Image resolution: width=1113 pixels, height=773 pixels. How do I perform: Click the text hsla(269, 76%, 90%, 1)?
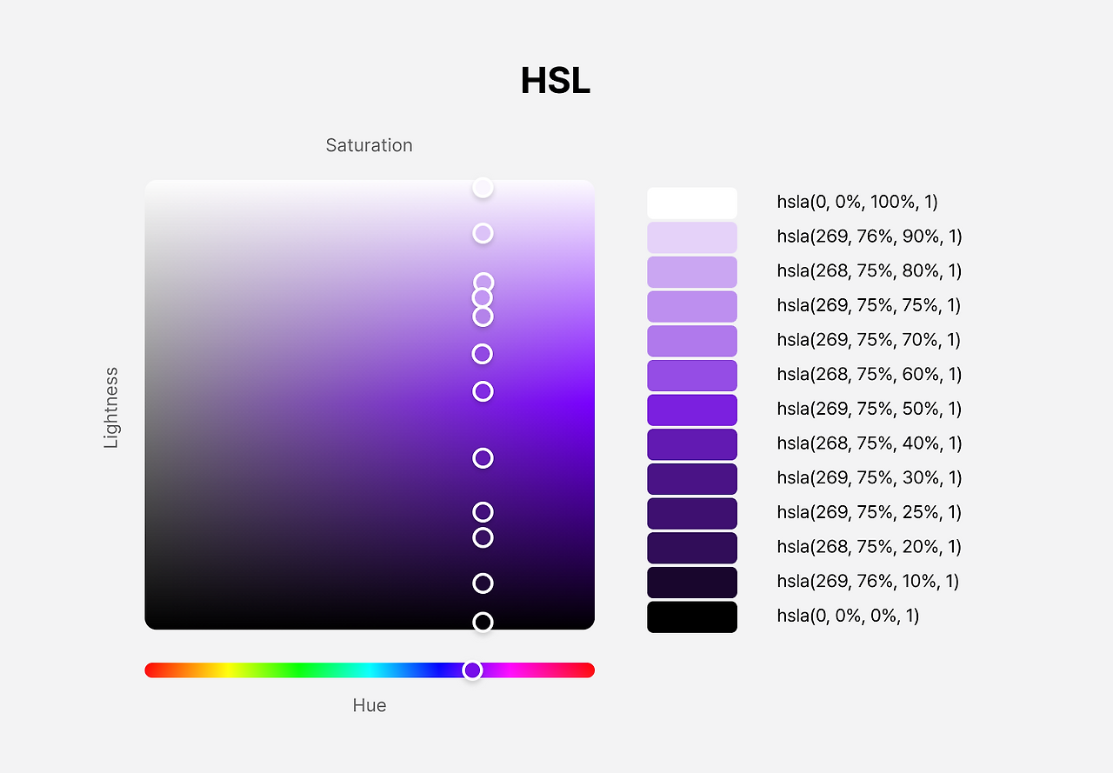pos(870,237)
